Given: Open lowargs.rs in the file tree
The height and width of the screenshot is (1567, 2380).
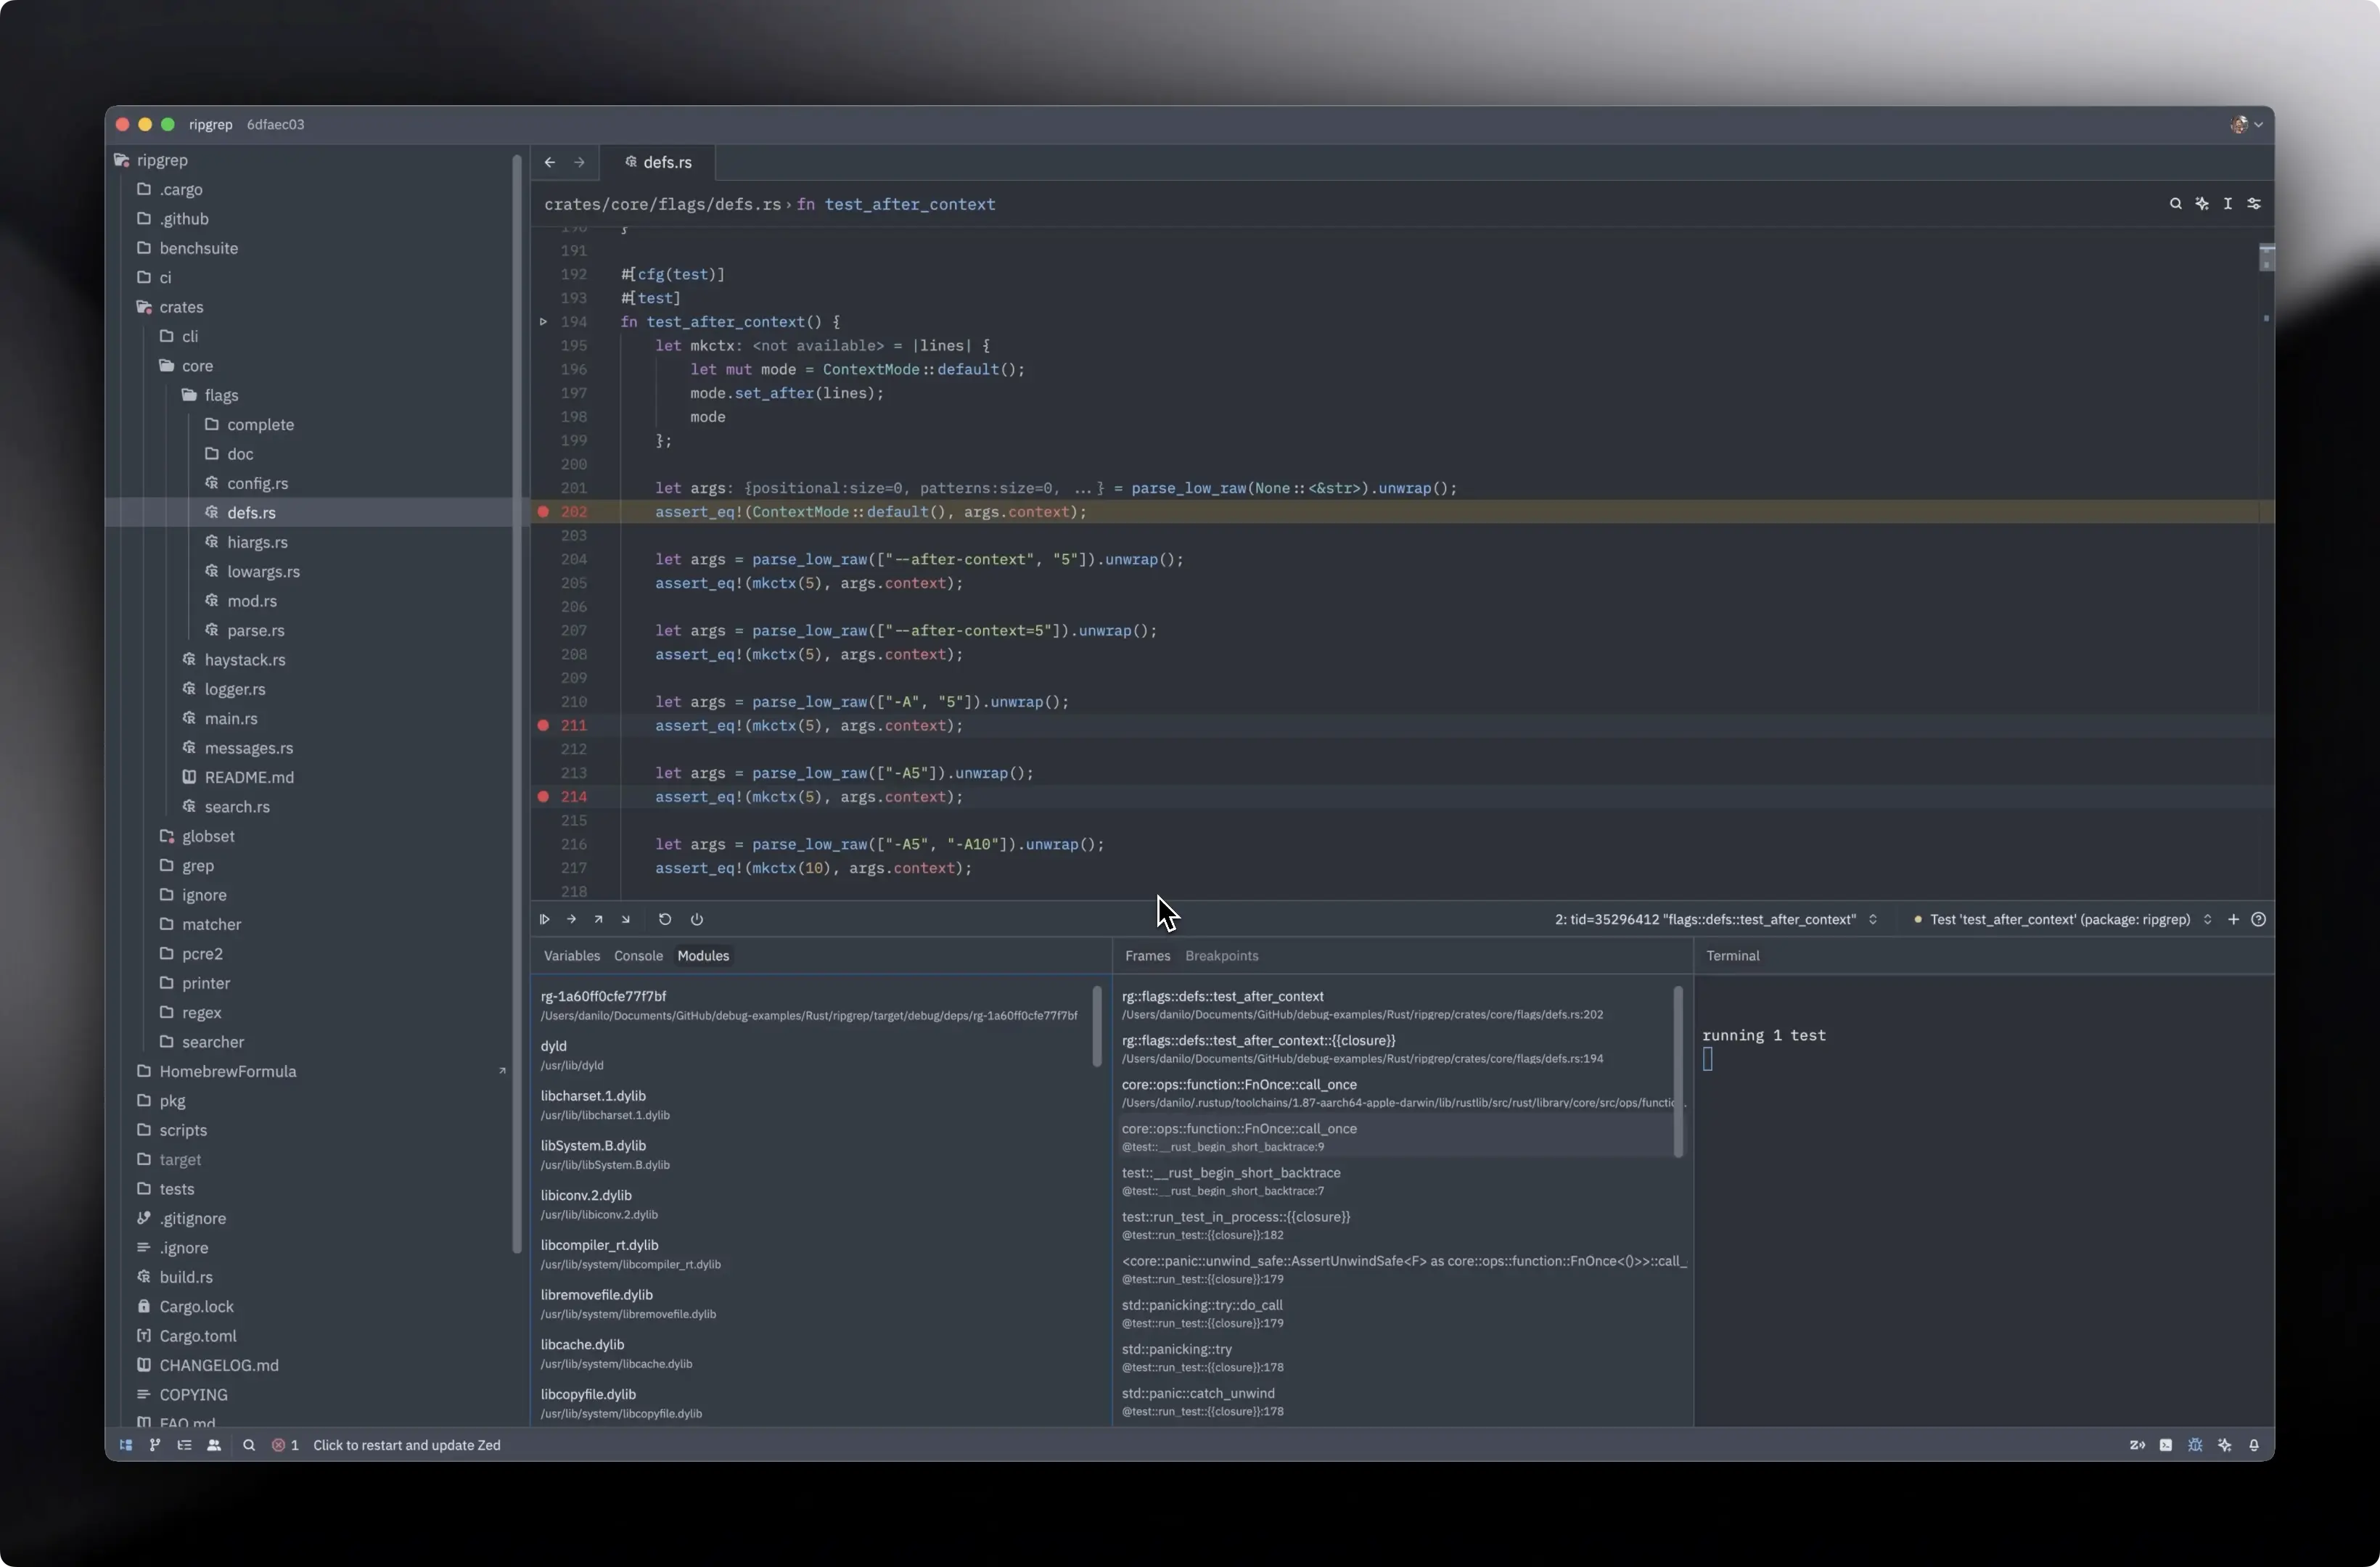Looking at the screenshot, I should tap(263, 572).
